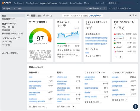
Task: Open the round help button
Action: click(x=135, y=107)
